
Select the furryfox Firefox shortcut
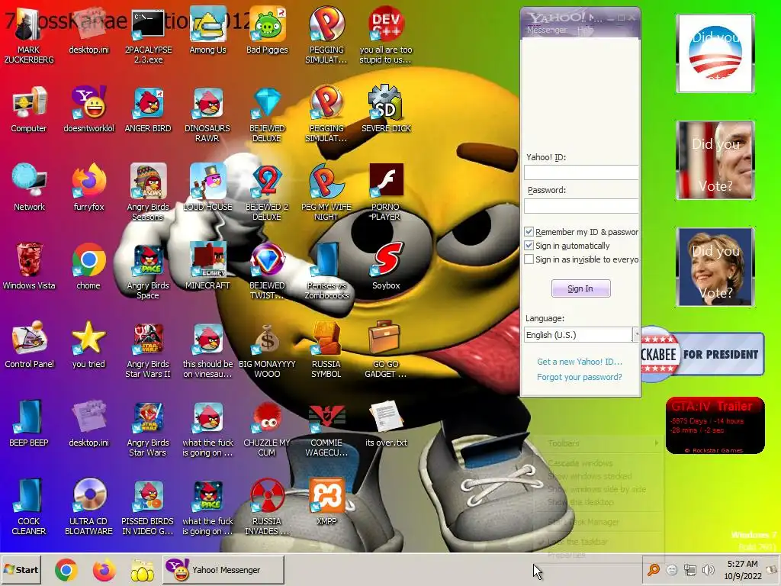pos(88,188)
